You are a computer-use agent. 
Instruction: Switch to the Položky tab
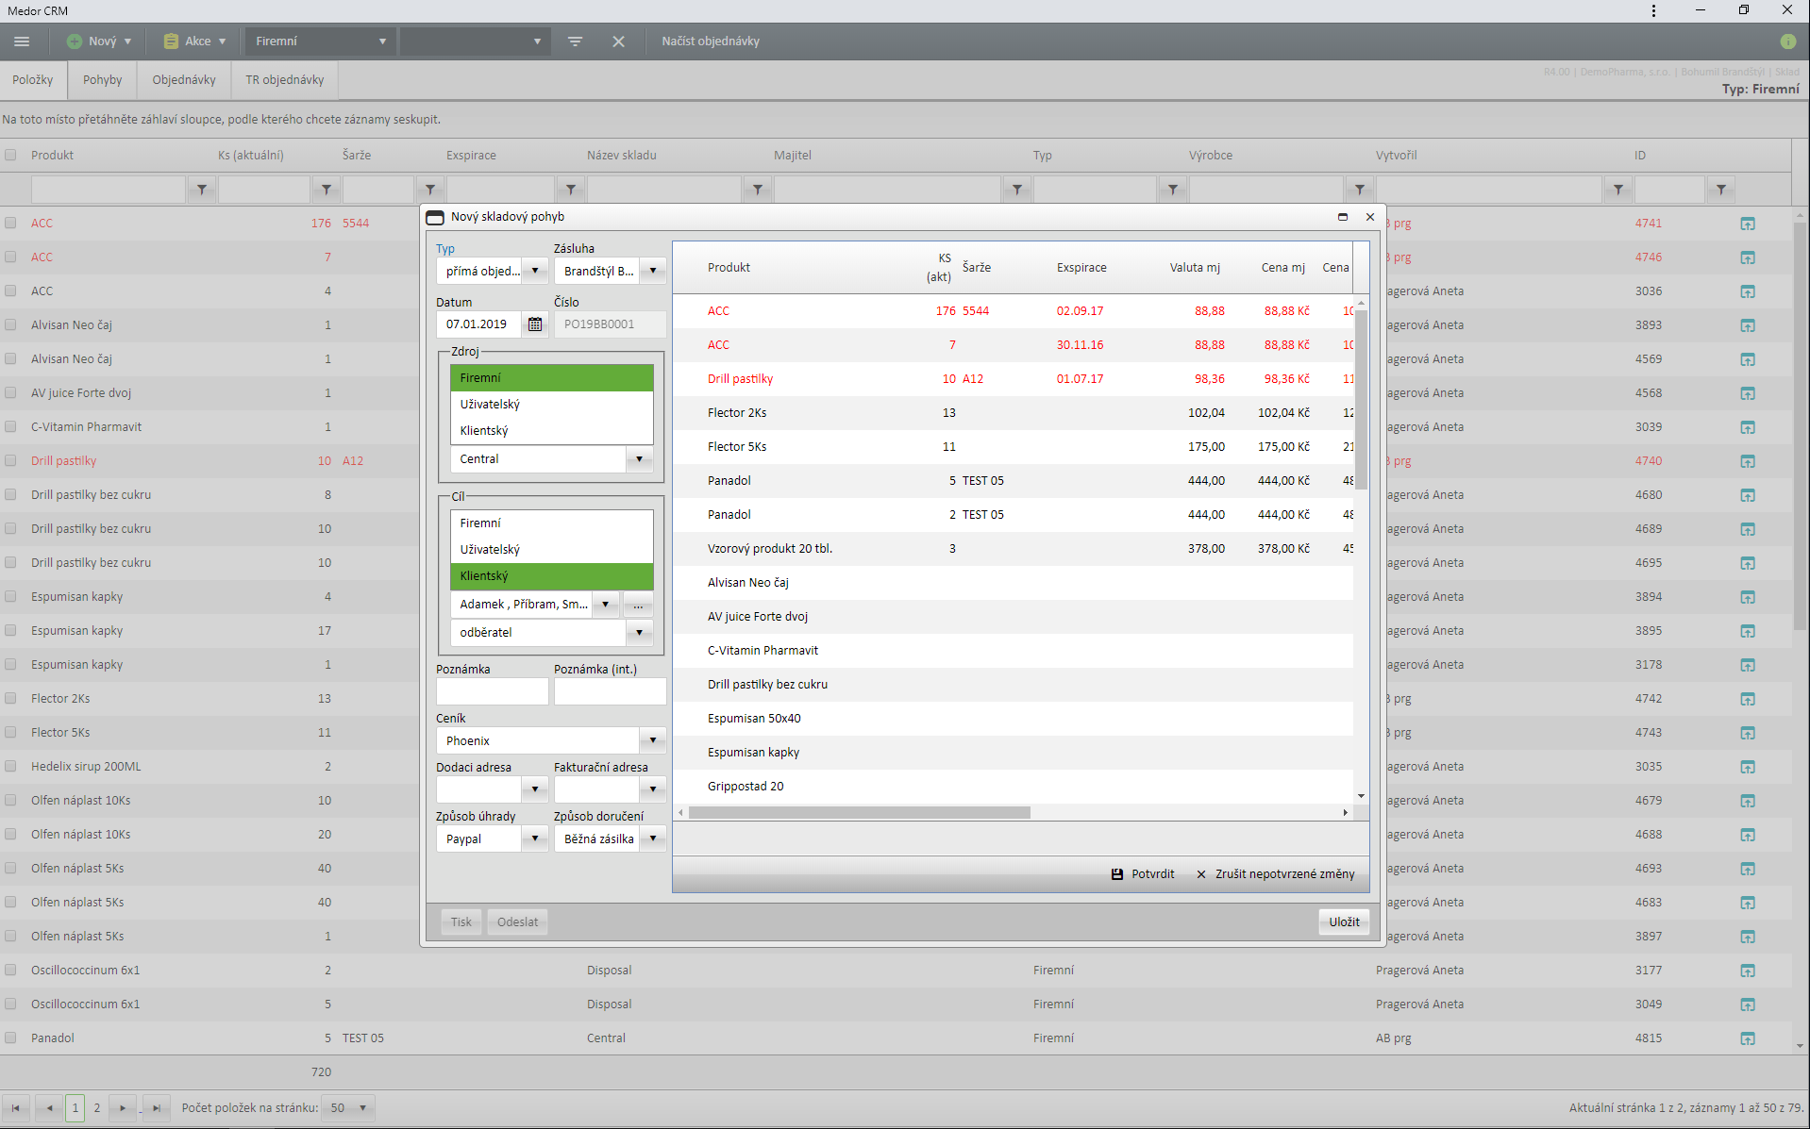pos(33,80)
